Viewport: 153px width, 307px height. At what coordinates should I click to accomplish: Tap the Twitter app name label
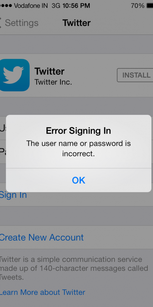click(x=49, y=71)
